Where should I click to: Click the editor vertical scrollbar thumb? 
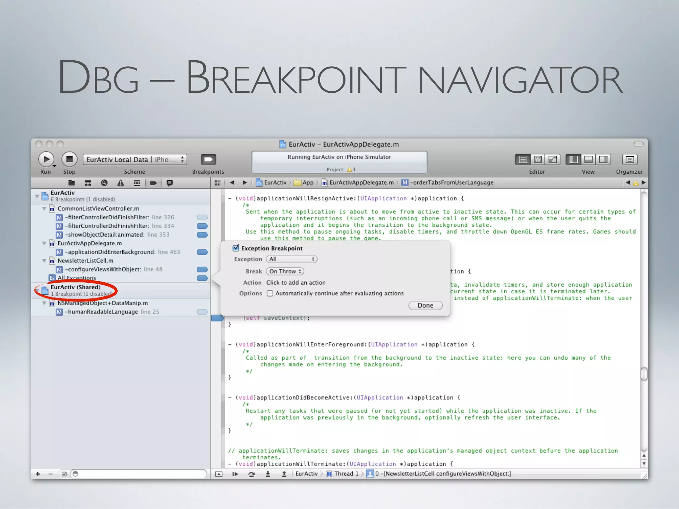click(x=644, y=374)
